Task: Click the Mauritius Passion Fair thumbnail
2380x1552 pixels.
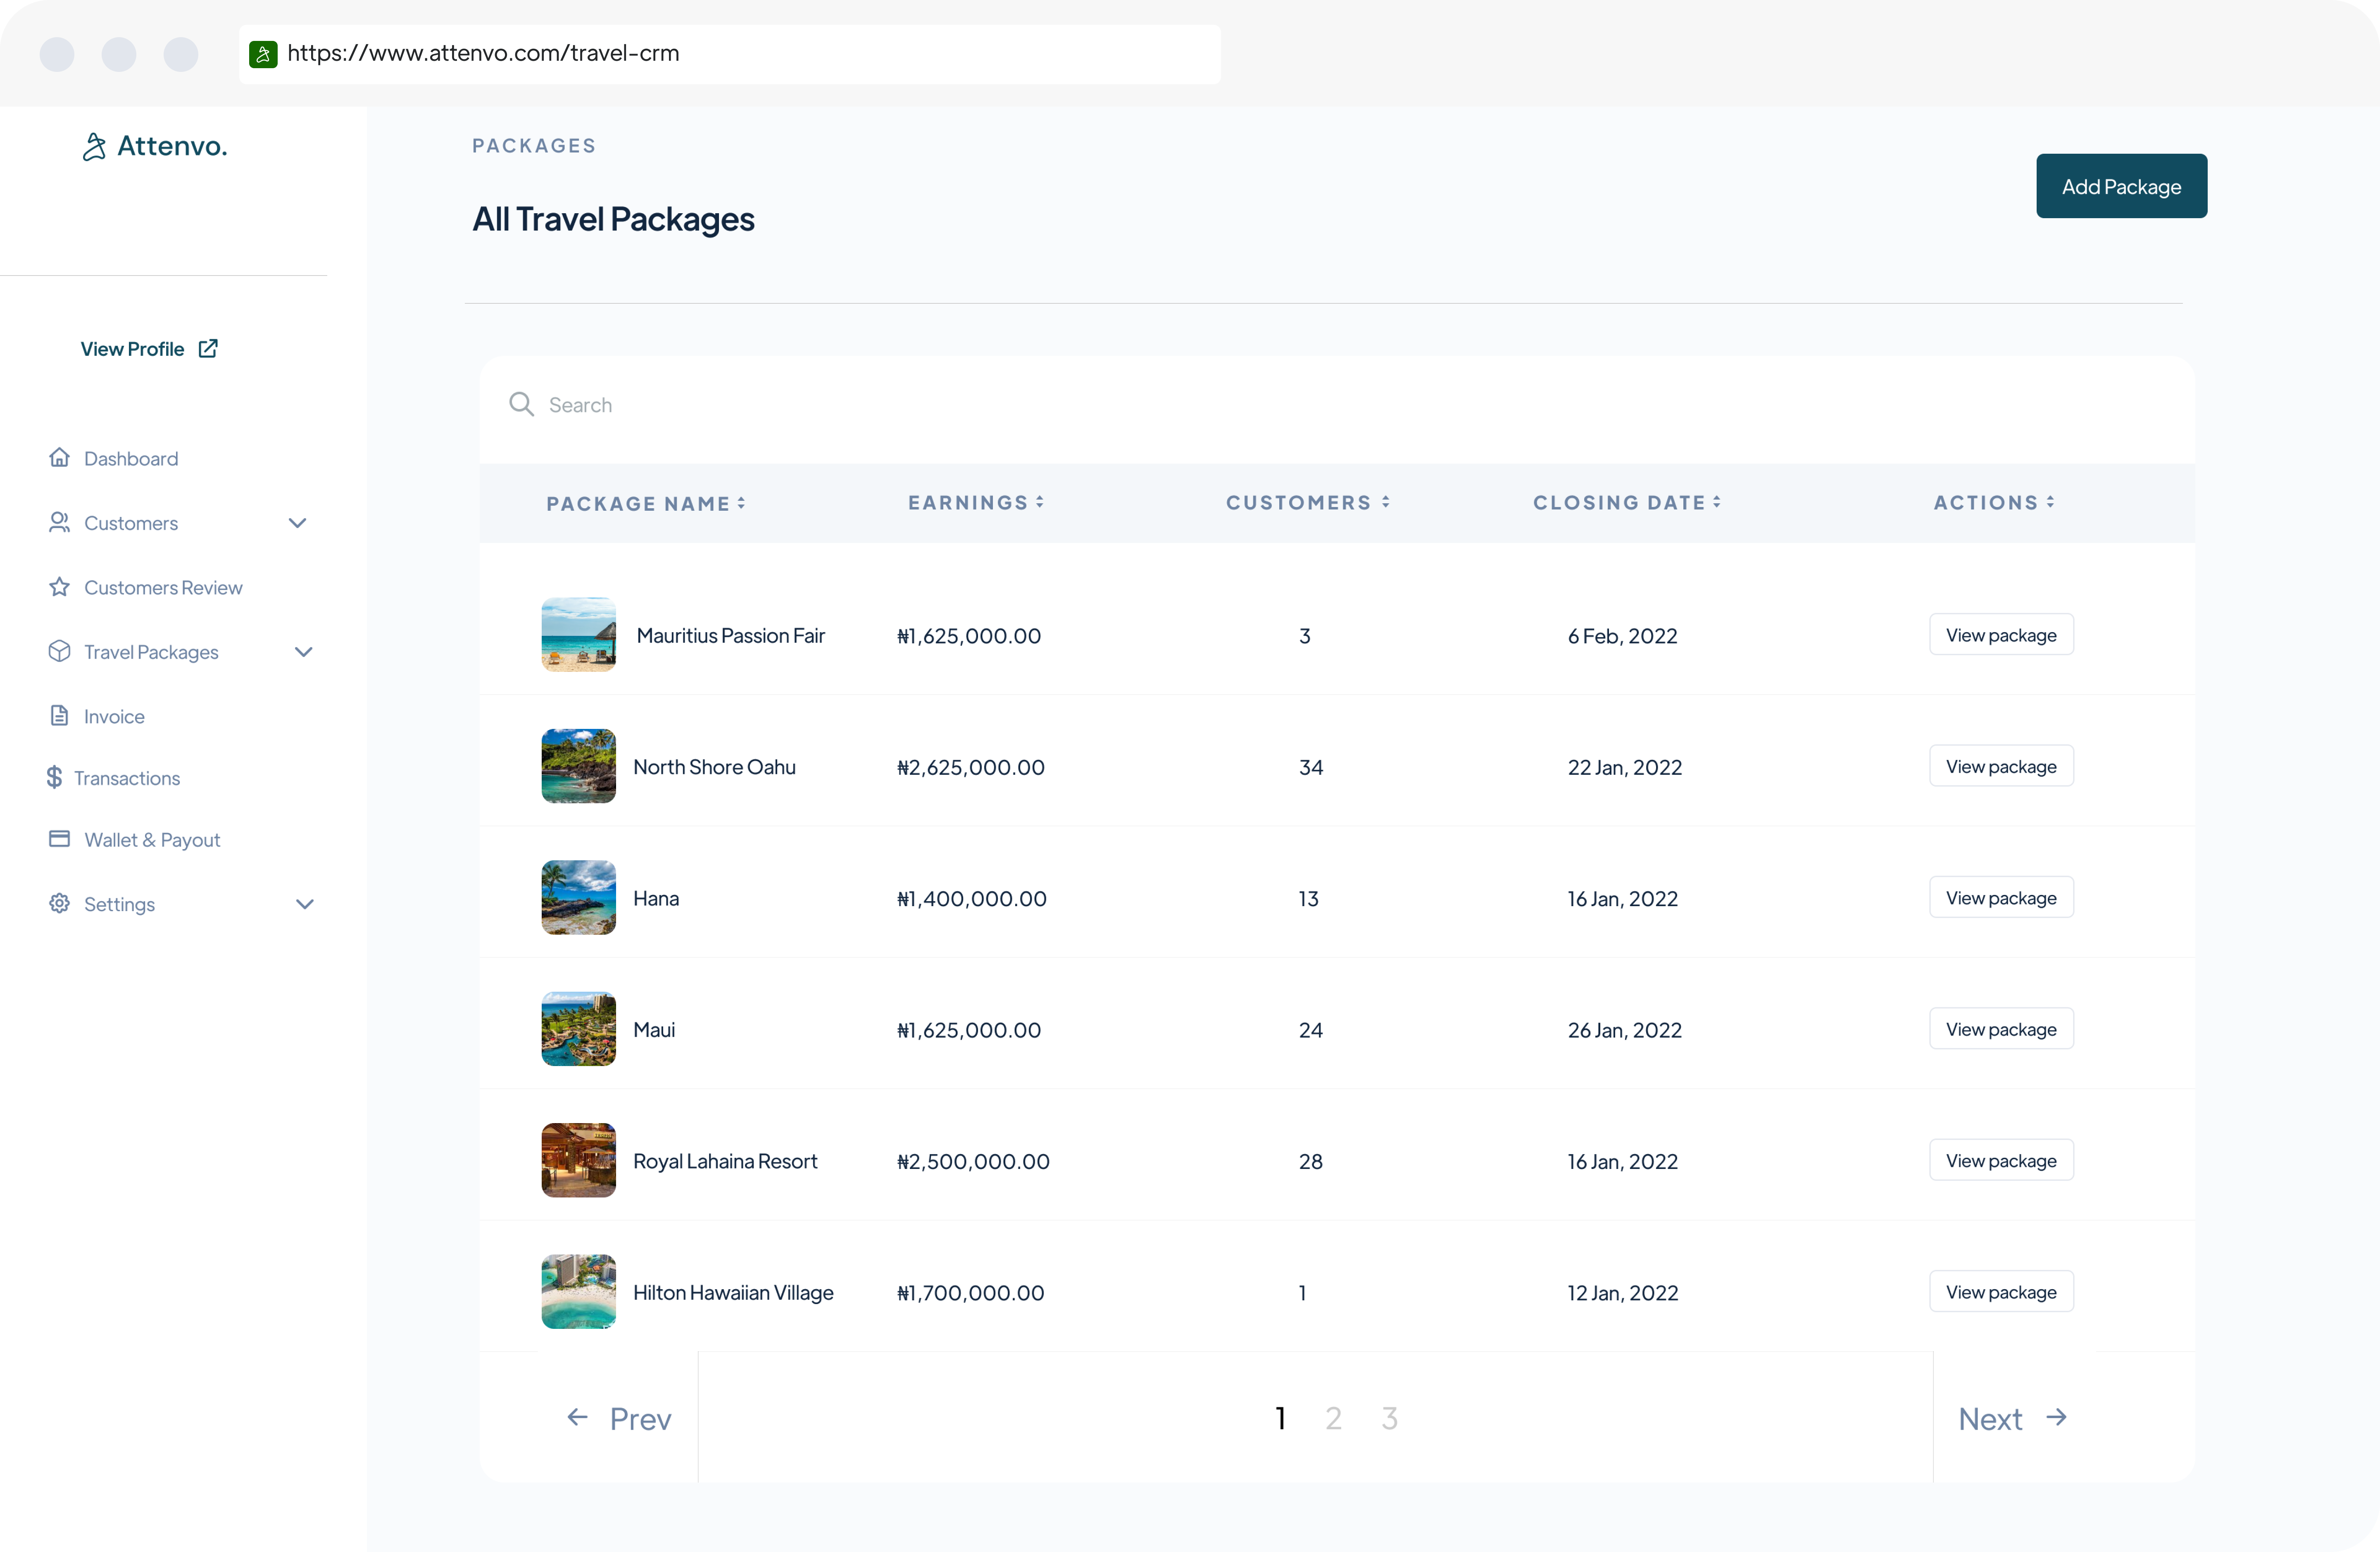Action: 578,635
